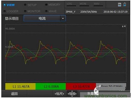Click the up arrow above 缩放
Viewport: 132px width, 100px height.
click(x=72, y=91)
